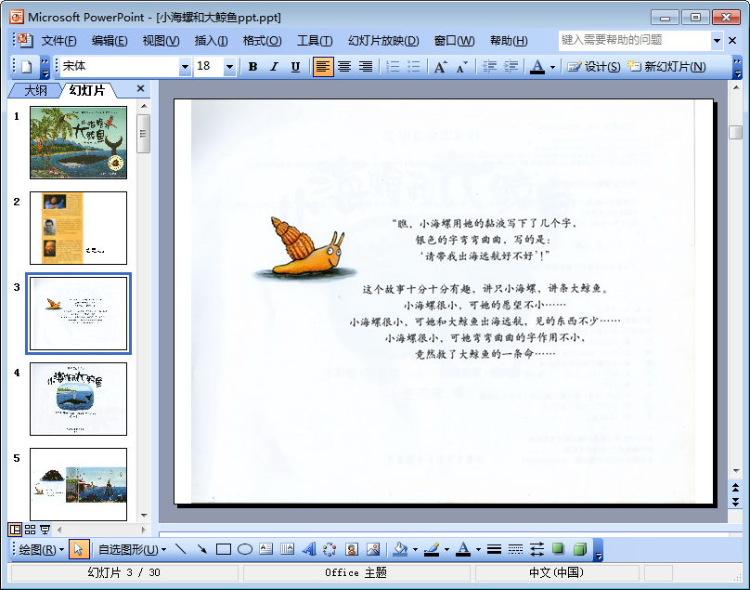Insert diagram or organization chart icon
The width and height of the screenshot is (750, 590).
pyautogui.click(x=330, y=549)
